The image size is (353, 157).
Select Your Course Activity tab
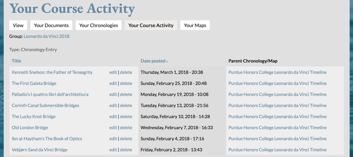point(151,25)
